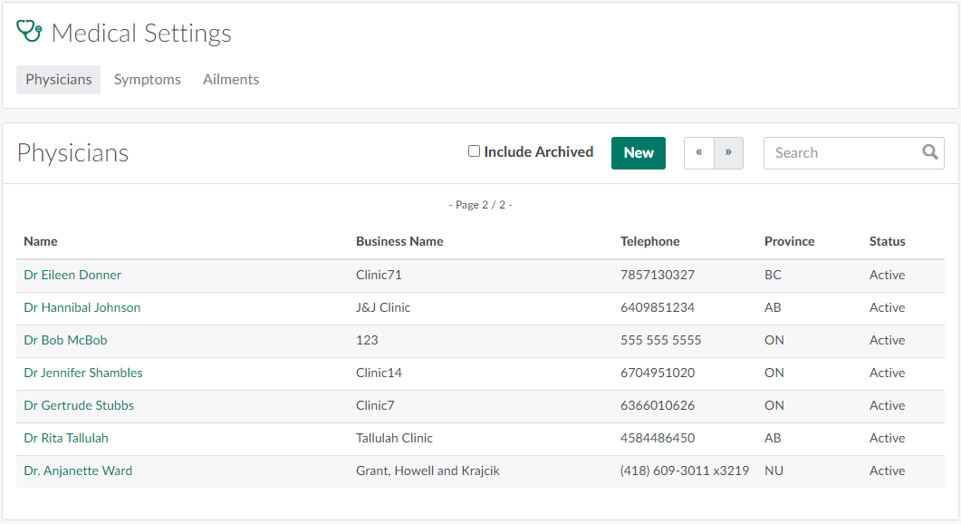Click the Status column header
The image size is (961, 524).
coord(887,241)
